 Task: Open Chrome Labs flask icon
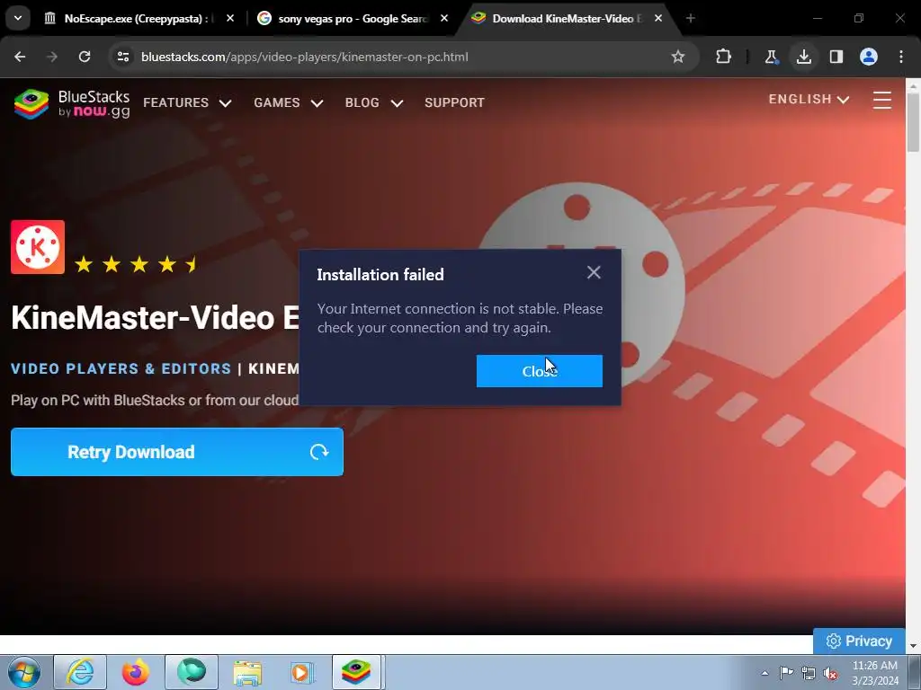(x=771, y=57)
